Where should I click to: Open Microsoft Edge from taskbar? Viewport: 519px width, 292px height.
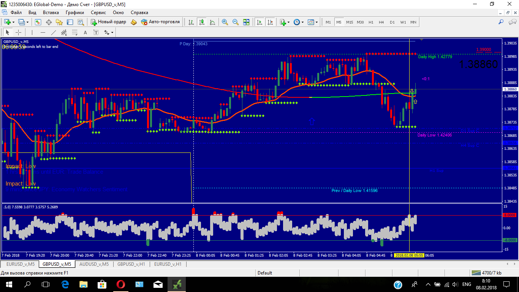click(x=65, y=284)
